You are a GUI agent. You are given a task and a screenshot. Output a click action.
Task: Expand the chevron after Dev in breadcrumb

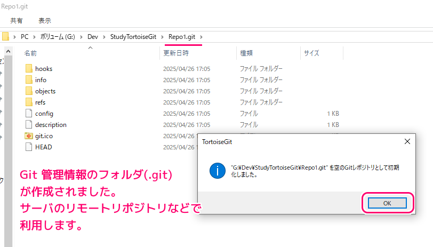coord(104,37)
